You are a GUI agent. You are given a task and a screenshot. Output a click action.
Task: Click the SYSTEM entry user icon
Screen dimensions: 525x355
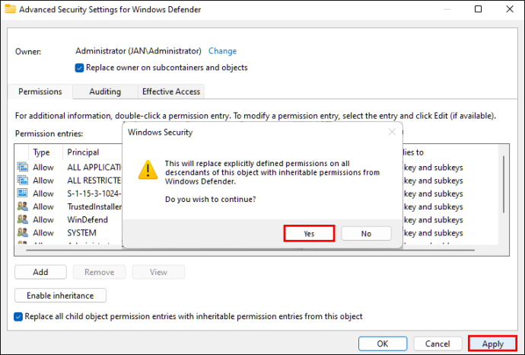[22, 232]
